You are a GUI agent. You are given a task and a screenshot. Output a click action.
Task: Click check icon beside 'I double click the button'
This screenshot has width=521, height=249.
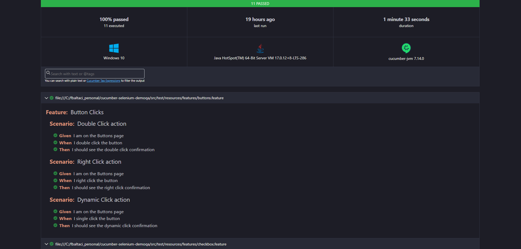pos(55,143)
